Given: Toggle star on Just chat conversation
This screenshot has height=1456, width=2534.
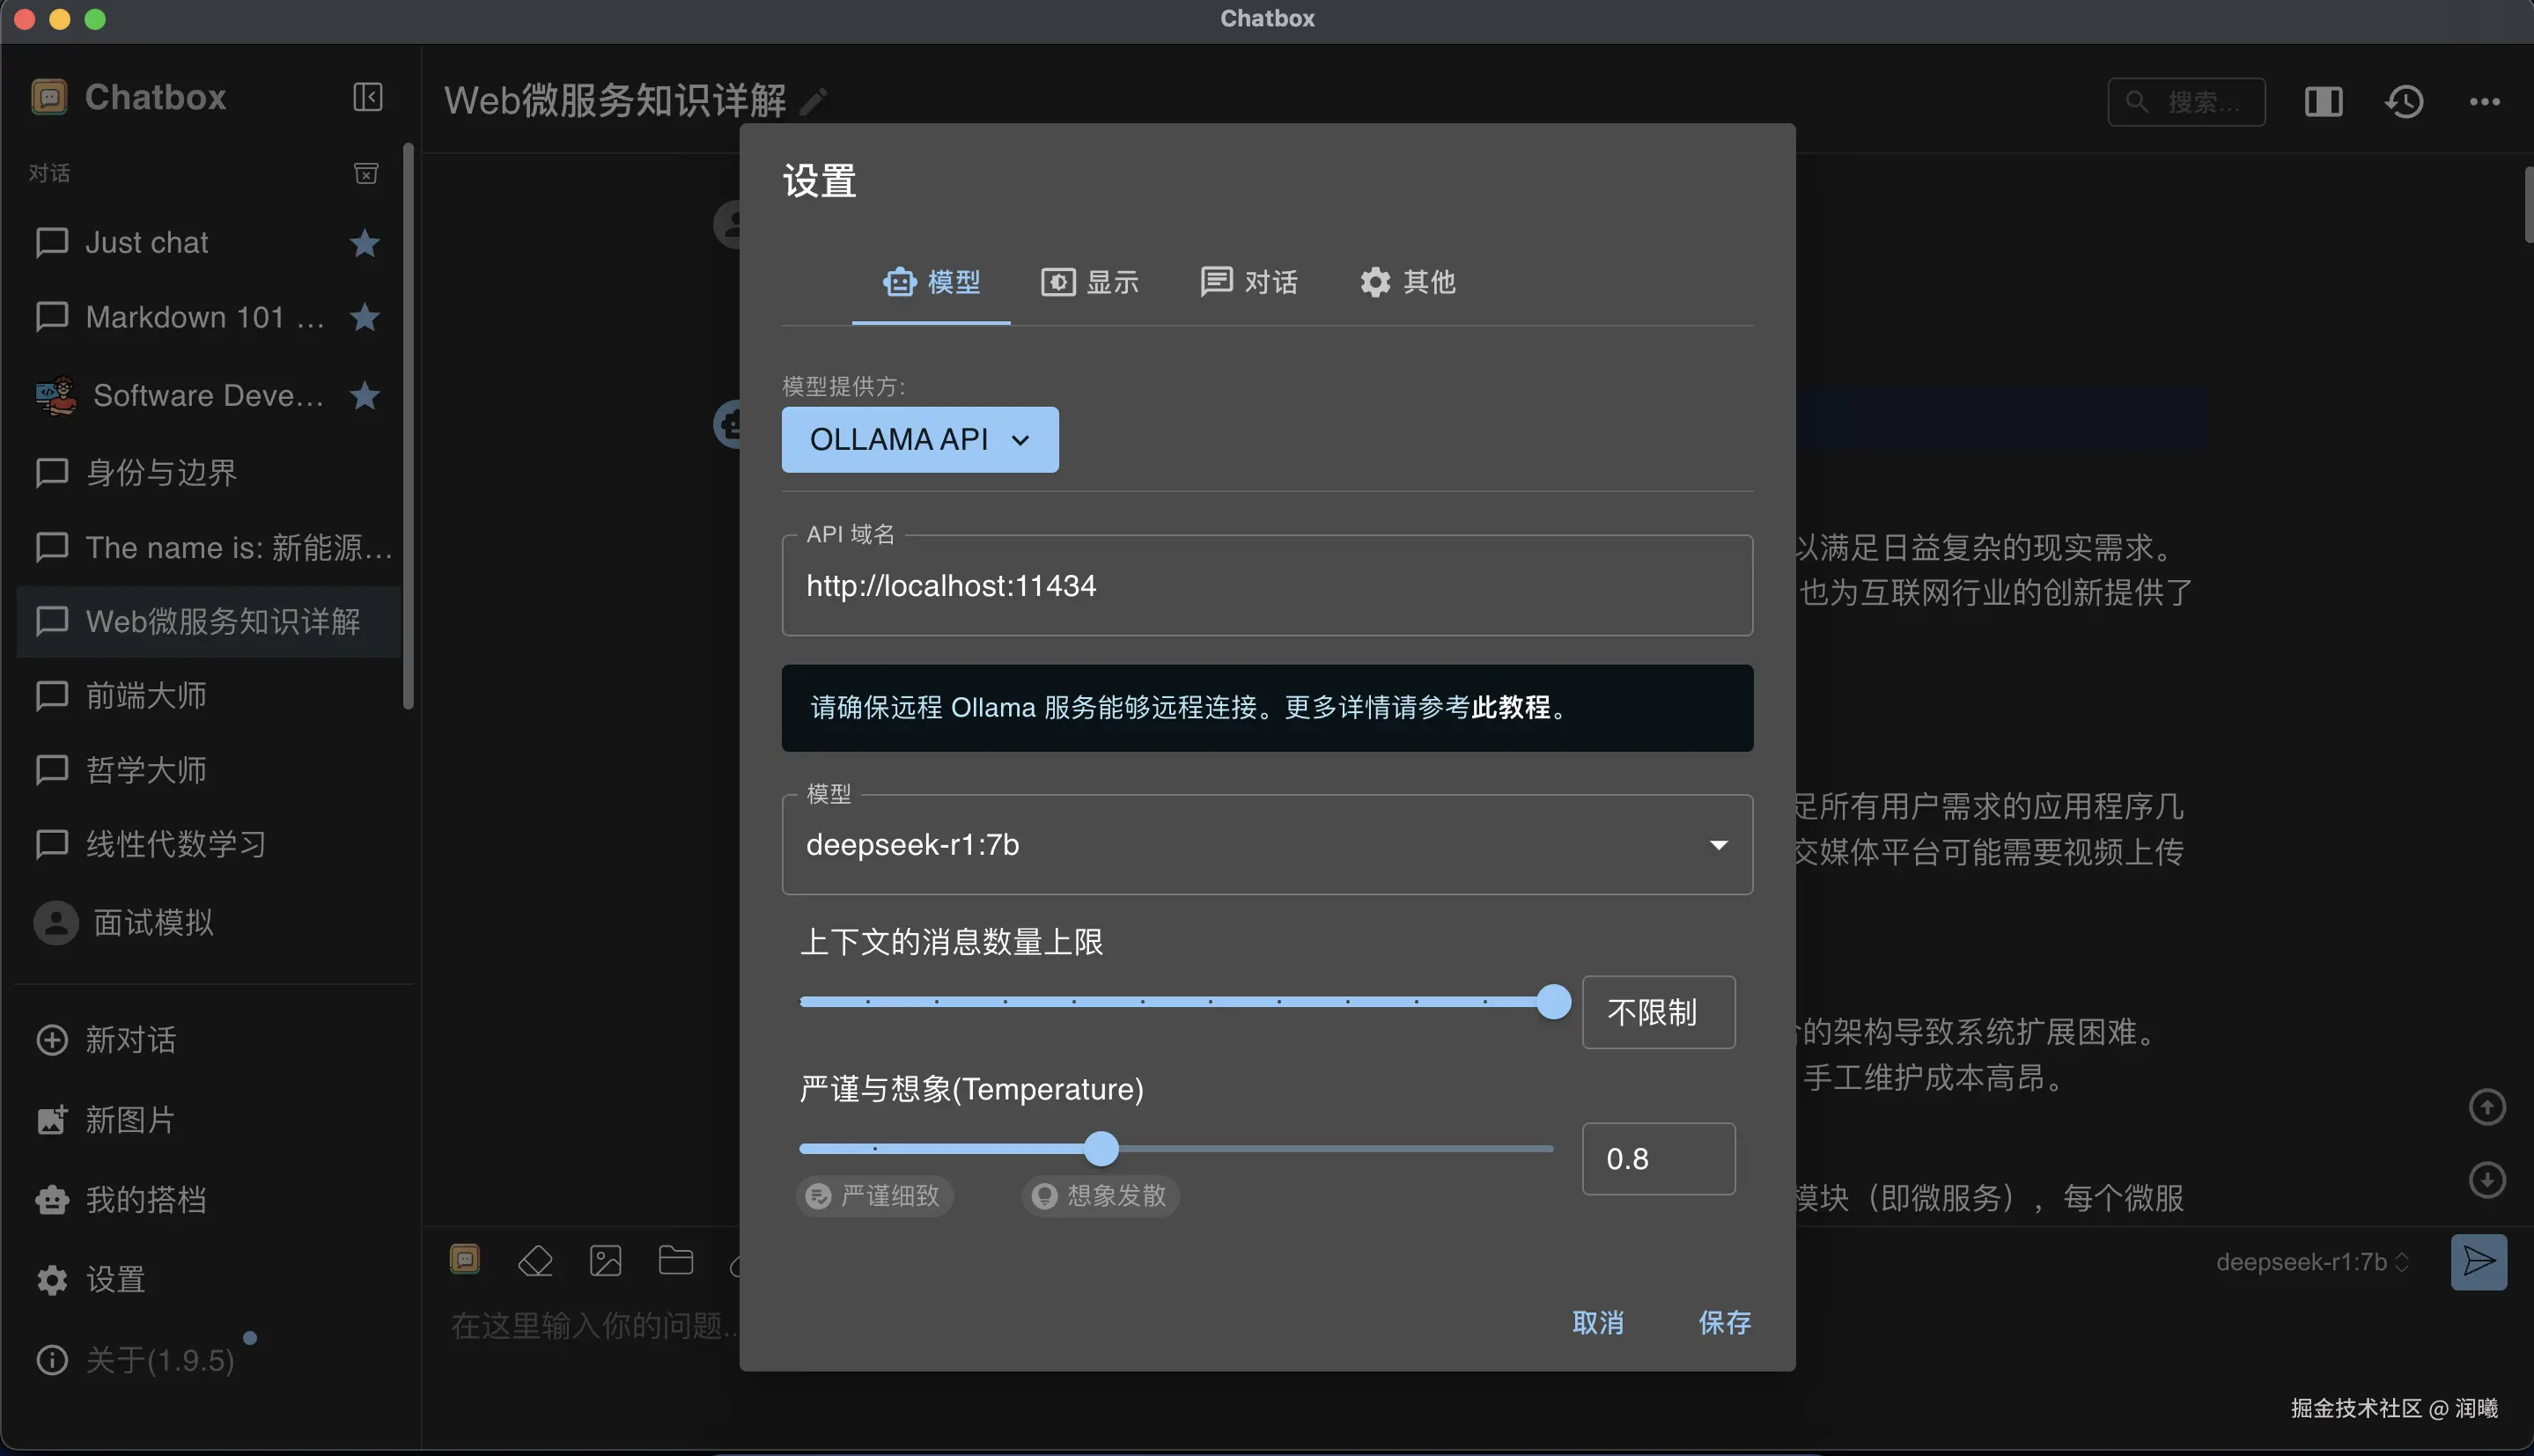Looking at the screenshot, I should (365, 243).
